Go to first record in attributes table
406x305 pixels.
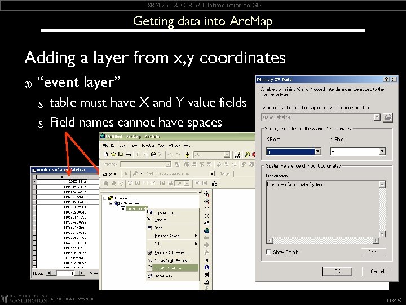click(48, 273)
